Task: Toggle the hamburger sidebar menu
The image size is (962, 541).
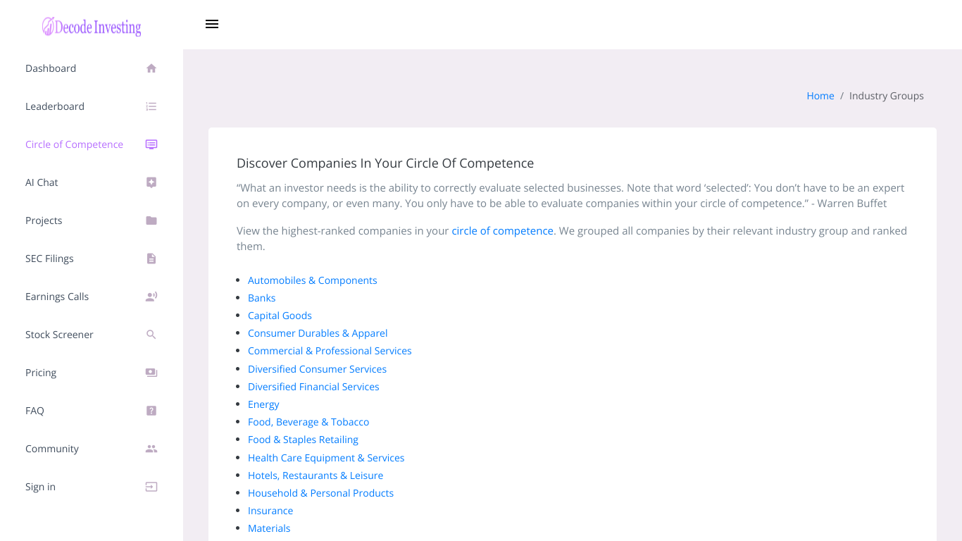Action: tap(212, 24)
